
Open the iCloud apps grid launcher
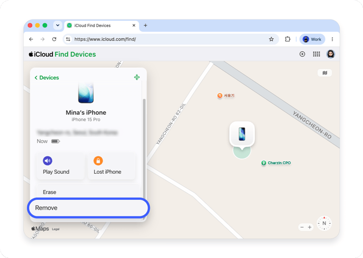317,54
